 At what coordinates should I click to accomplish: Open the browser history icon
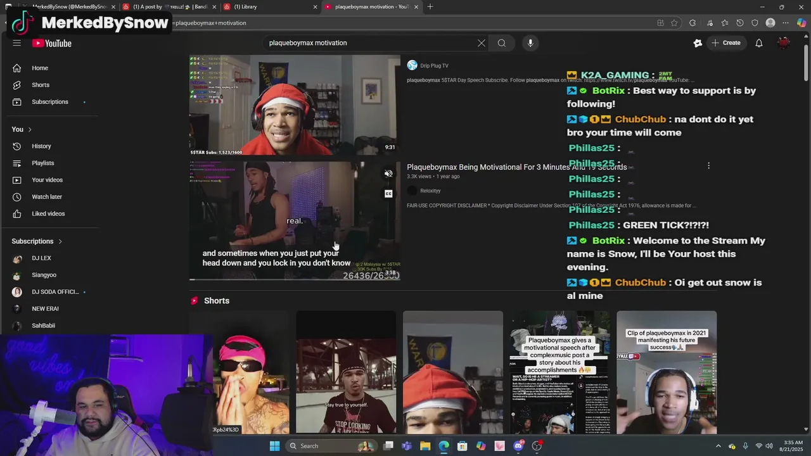click(739, 23)
